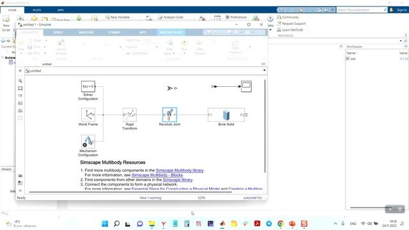Screen dimensions: 409x230
Task: Open the Simscape Multibody library link
Action: pos(180,171)
